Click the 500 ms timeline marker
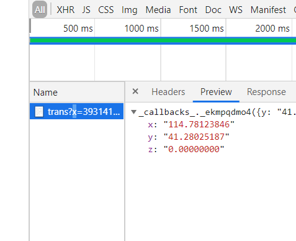 point(78,29)
